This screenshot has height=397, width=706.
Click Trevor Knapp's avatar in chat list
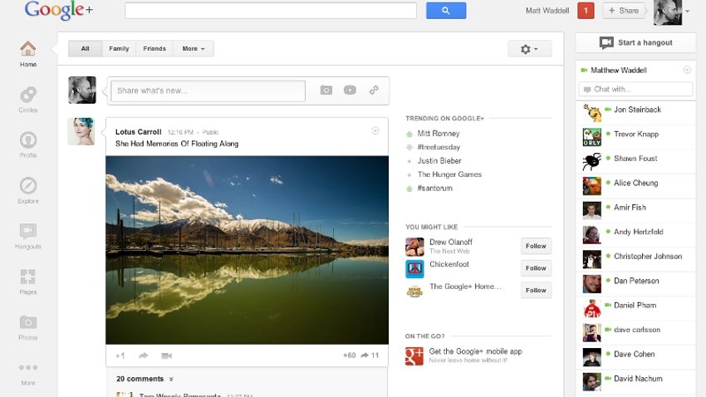pyautogui.click(x=591, y=137)
